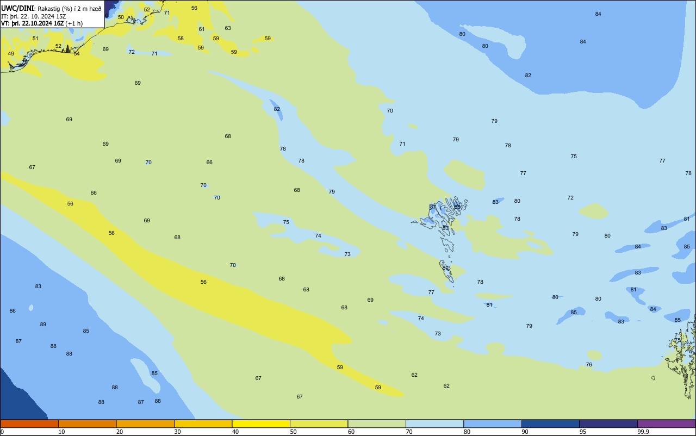Select the 10–20 orange legend color segment
This screenshot has width=696, height=436.
tap(87, 423)
